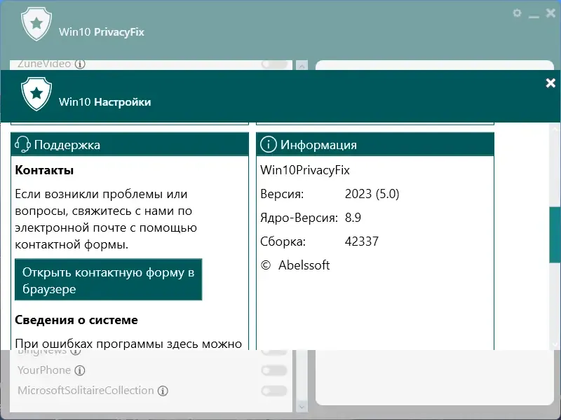
Task: Close the Win10 Настройки dialog
Action: pyautogui.click(x=550, y=83)
